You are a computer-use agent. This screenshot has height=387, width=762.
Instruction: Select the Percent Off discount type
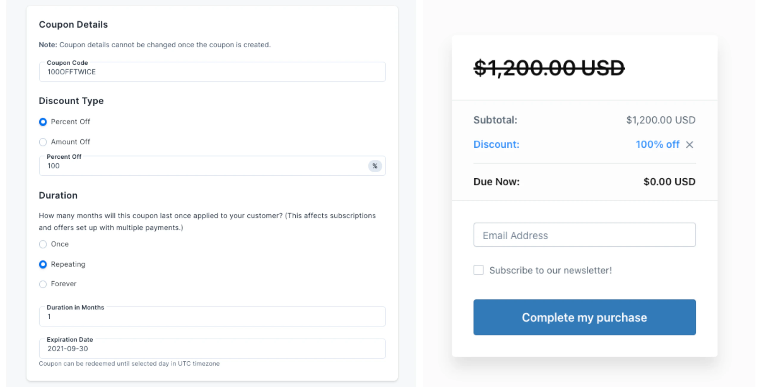coord(43,122)
